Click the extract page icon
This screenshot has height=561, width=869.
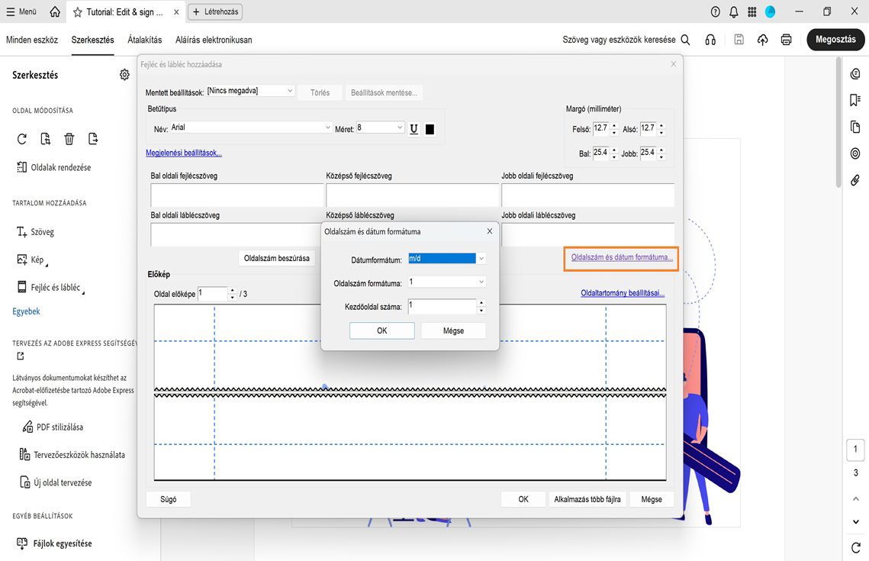pyautogui.click(x=46, y=139)
